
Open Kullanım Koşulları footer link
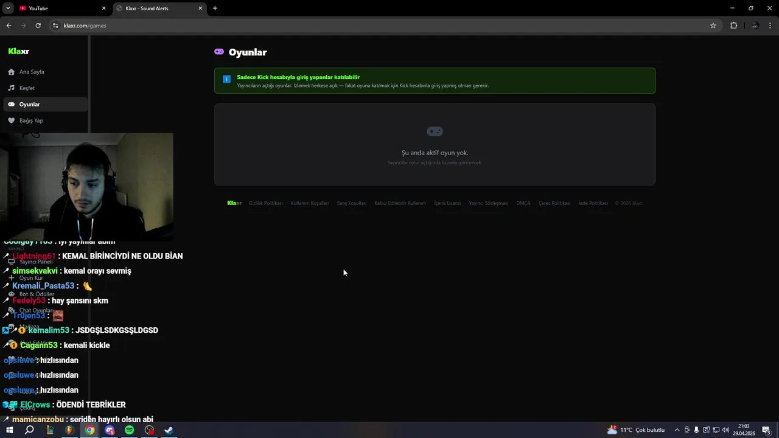click(310, 203)
